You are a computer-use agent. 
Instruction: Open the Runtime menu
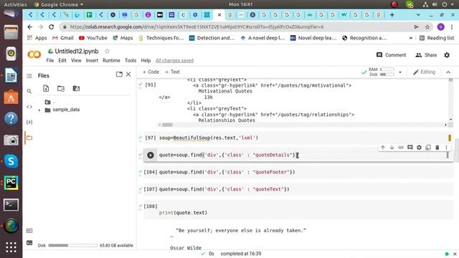pyautogui.click(x=111, y=60)
